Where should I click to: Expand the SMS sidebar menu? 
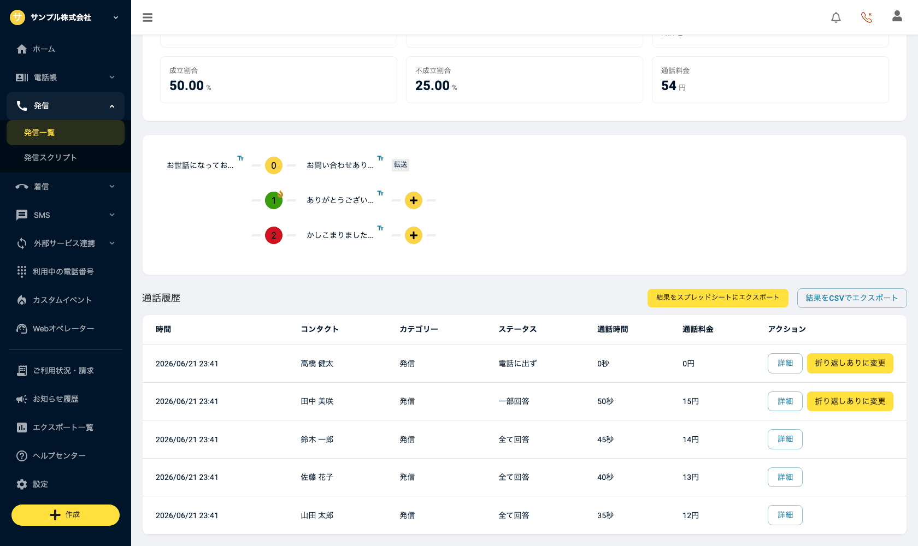[x=66, y=215]
